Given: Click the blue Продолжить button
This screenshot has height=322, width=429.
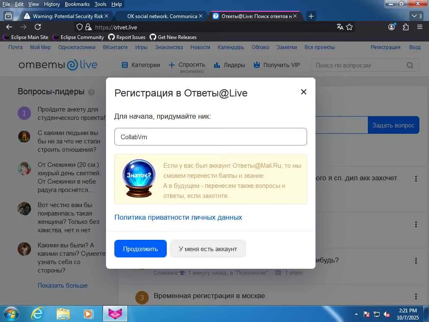Looking at the screenshot, I should click(140, 249).
